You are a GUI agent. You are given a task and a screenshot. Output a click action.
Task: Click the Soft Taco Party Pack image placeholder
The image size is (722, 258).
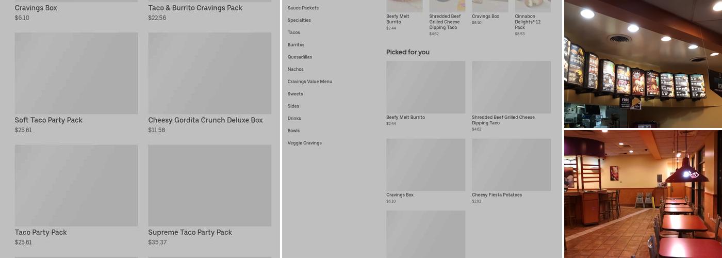[x=76, y=73]
